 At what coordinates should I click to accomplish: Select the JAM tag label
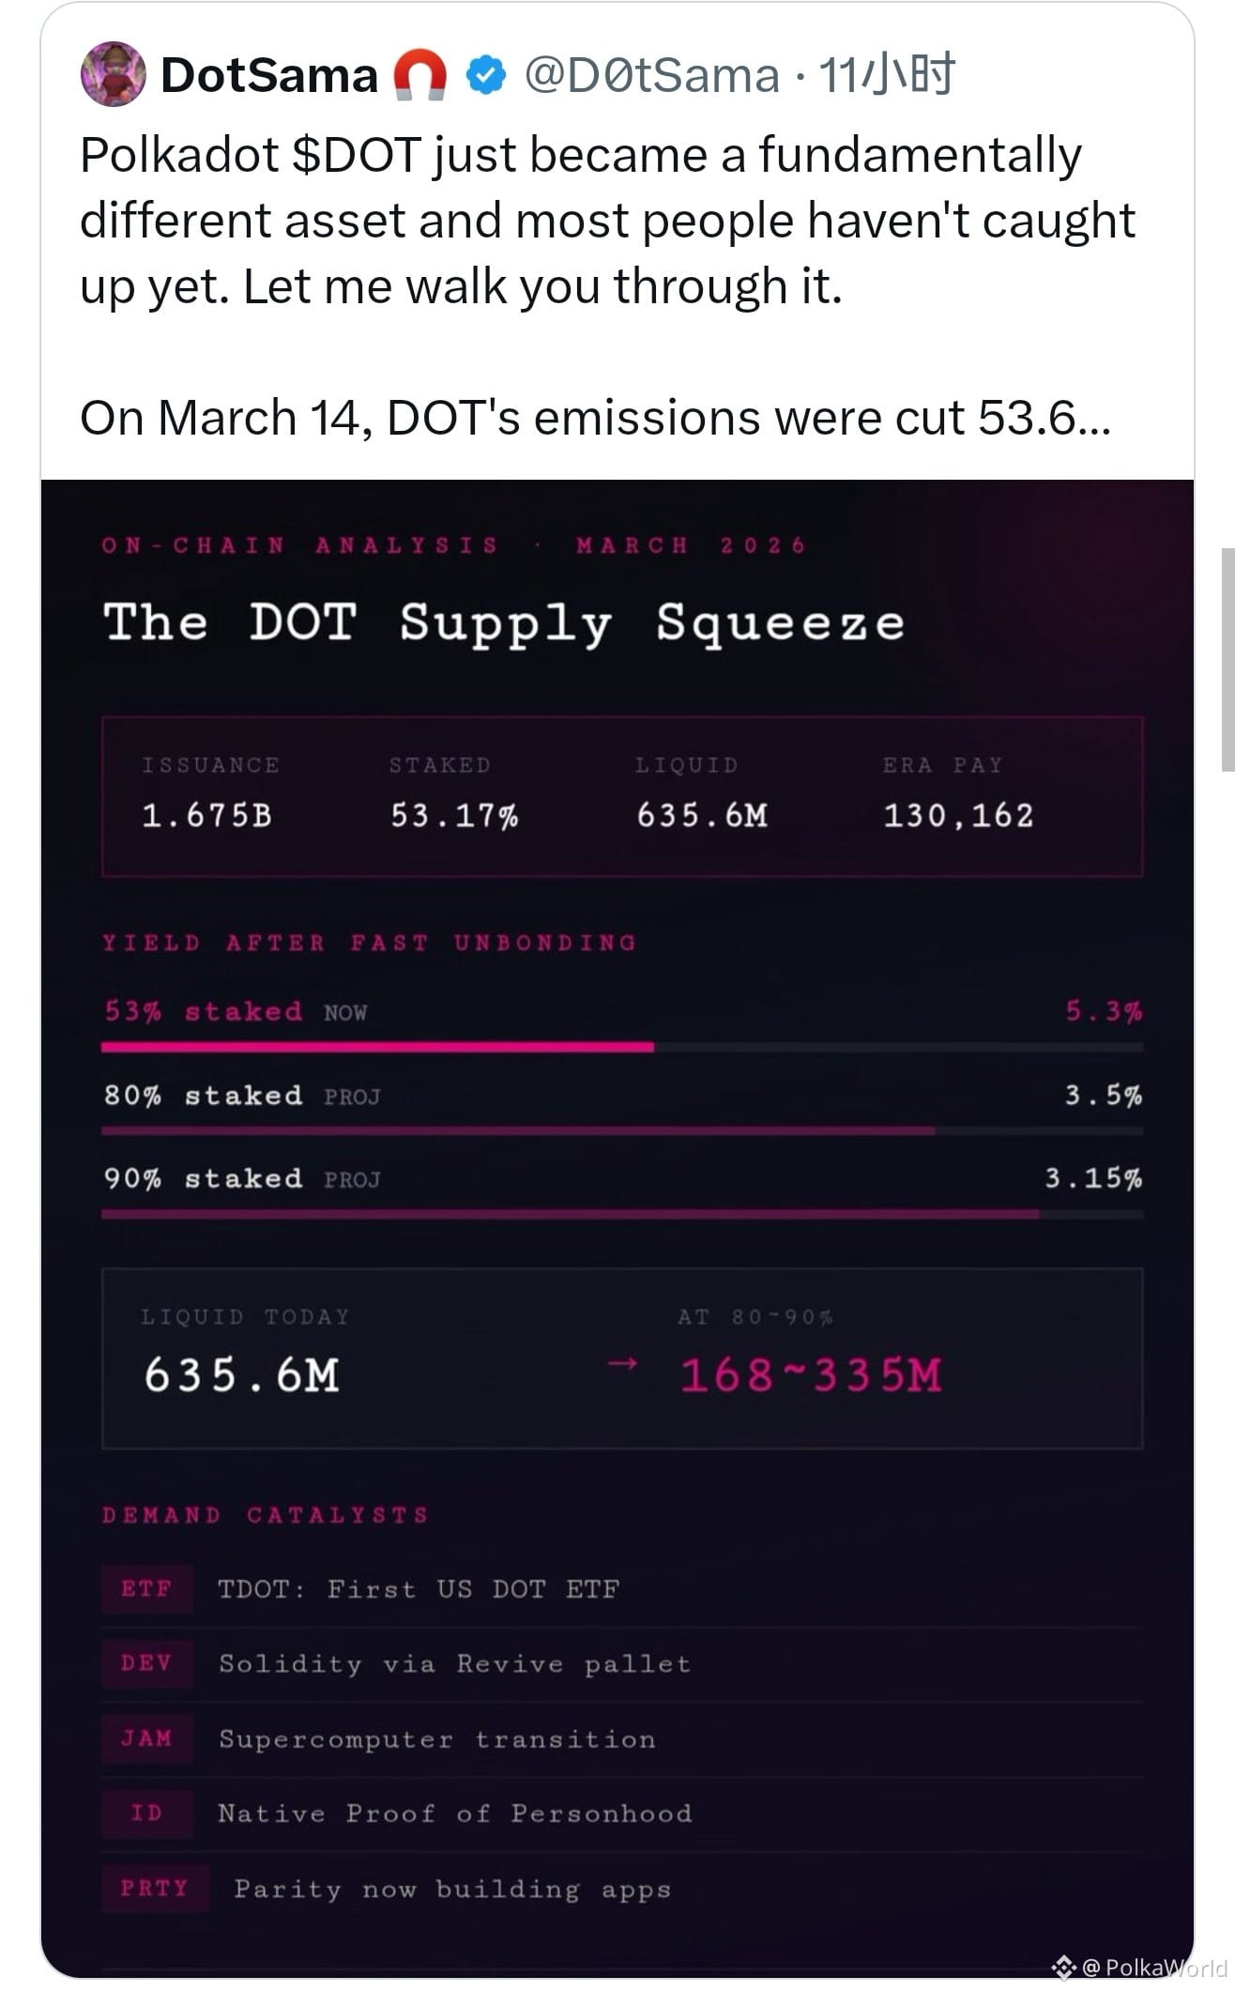pyautogui.click(x=147, y=1739)
